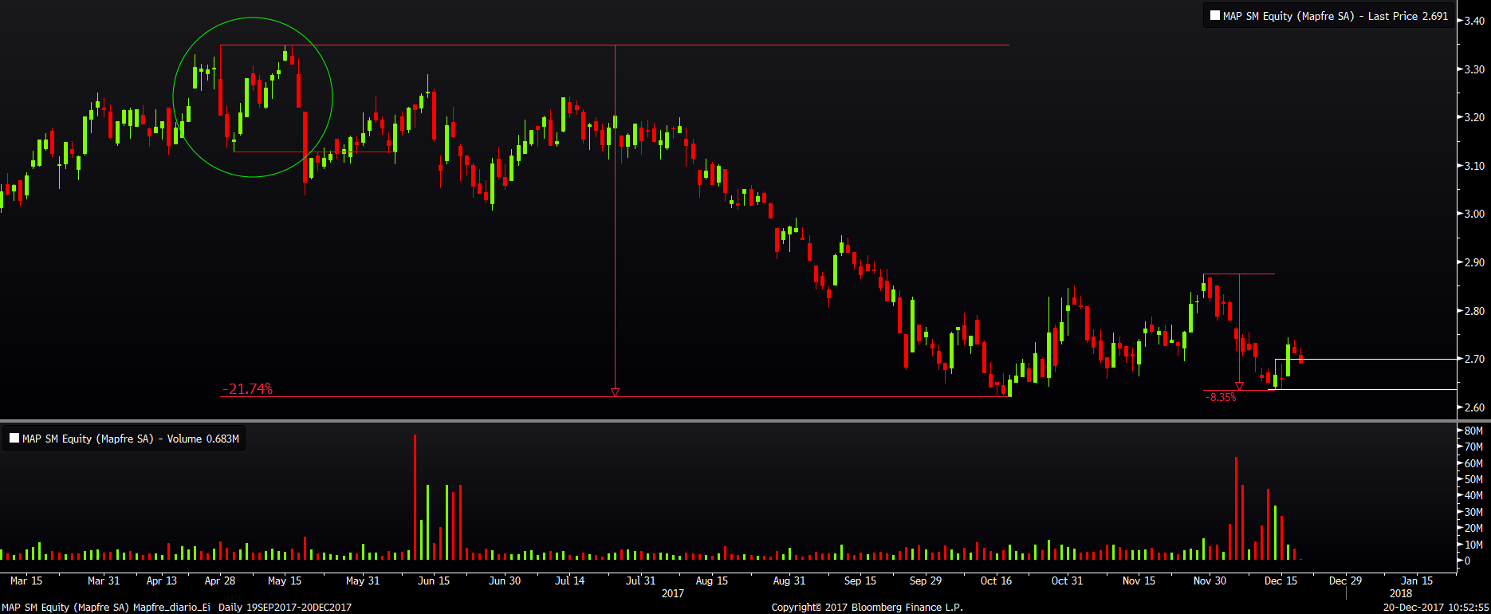This screenshot has width=1491, height=614.
Task: Click the 'Apr 28' date axis label
Action: pyautogui.click(x=220, y=581)
